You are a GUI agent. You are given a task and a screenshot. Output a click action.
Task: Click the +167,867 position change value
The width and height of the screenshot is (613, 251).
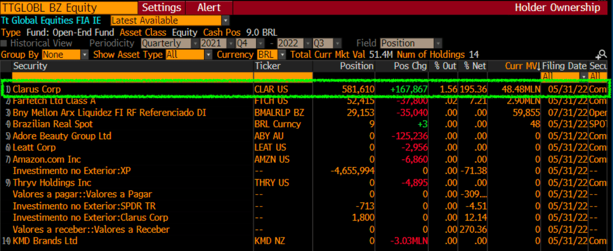[409, 89]
